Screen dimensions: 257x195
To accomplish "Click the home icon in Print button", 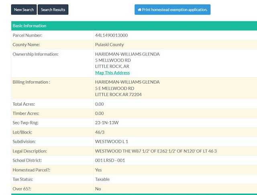I will [139, 10].
